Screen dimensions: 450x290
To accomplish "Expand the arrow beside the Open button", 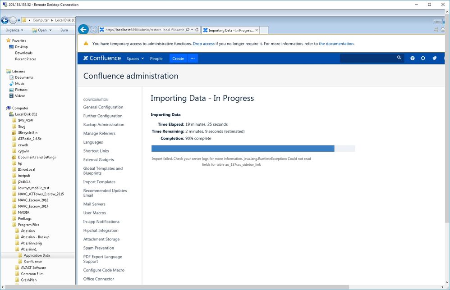I will coord(51,30).
